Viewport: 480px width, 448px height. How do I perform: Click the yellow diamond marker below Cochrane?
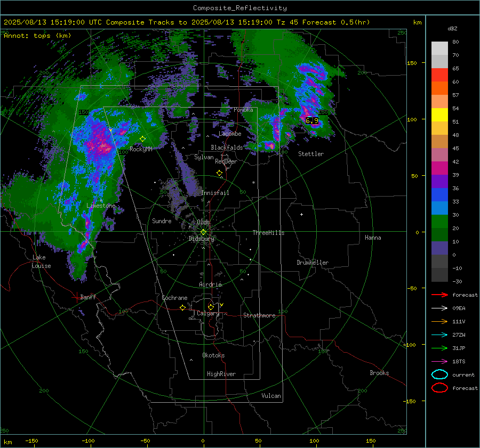click(182, 307)
